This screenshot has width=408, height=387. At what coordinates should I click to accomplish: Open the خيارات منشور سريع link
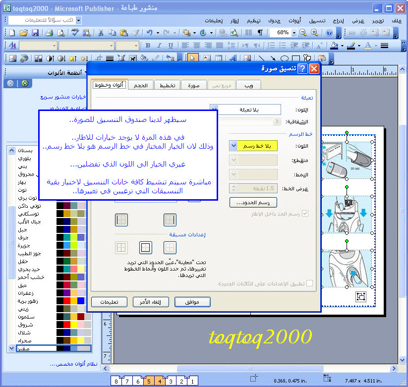[x=63, y=97]
